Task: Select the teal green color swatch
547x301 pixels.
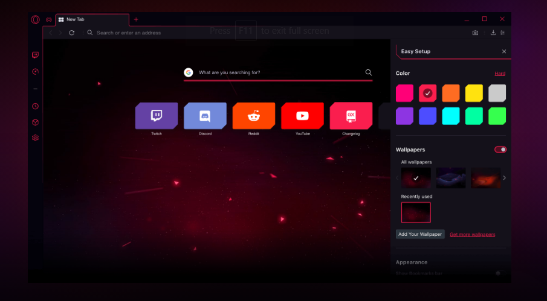Action: click(474, 116)
